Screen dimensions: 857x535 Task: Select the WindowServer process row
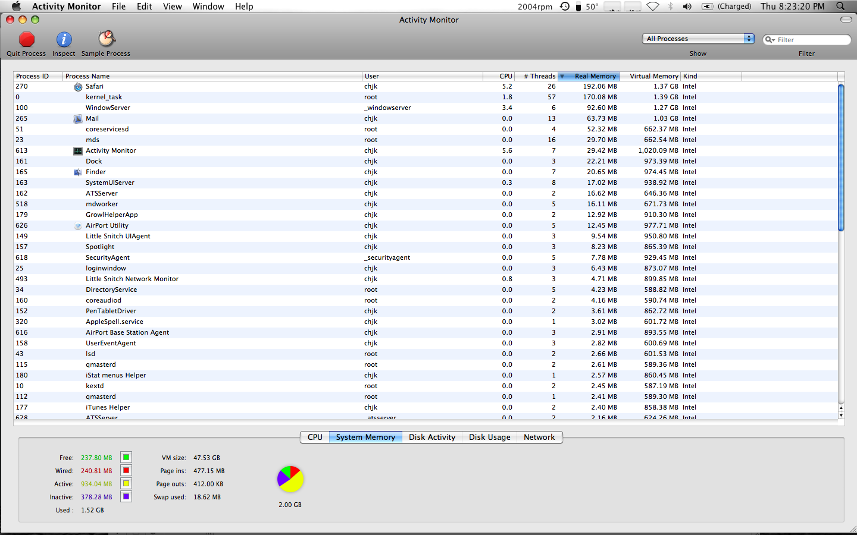pyautogui.click(x=426, y=108)
